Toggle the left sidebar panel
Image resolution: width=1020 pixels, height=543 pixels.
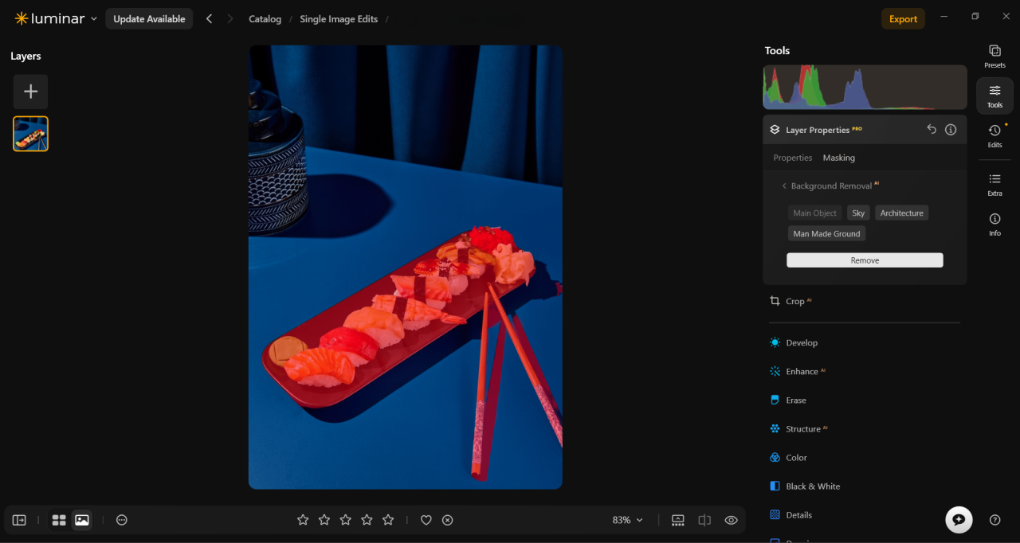tap(19, 520)
